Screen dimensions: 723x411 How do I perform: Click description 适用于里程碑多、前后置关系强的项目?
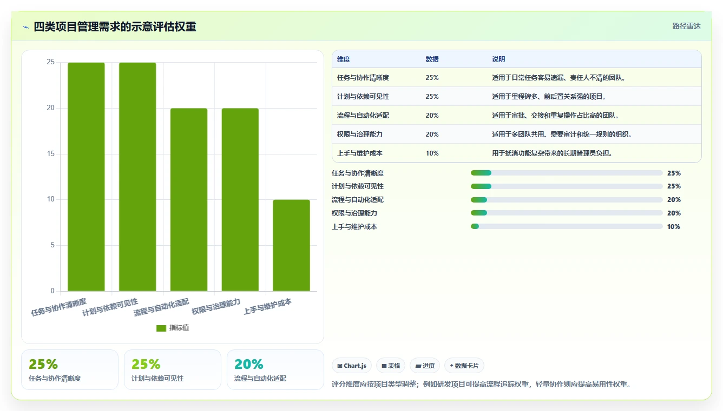pos(549,97)
